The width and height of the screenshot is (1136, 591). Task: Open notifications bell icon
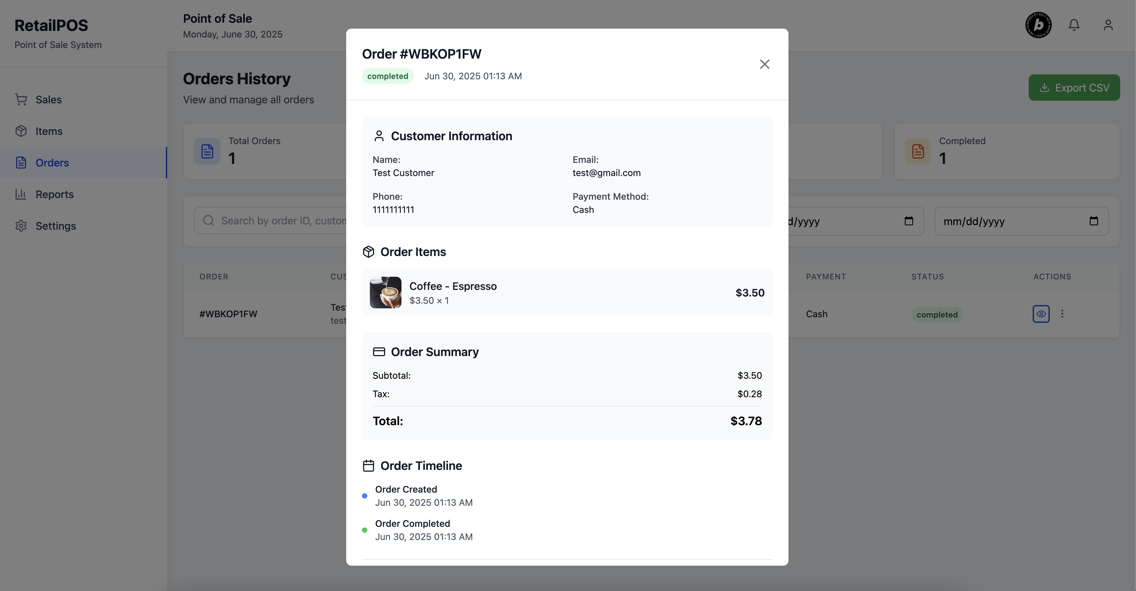pyautogui.click(x=1074, y=25)
